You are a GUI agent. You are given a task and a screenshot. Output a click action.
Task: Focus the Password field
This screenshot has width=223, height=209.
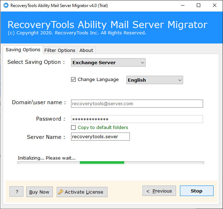pos(137,119)
